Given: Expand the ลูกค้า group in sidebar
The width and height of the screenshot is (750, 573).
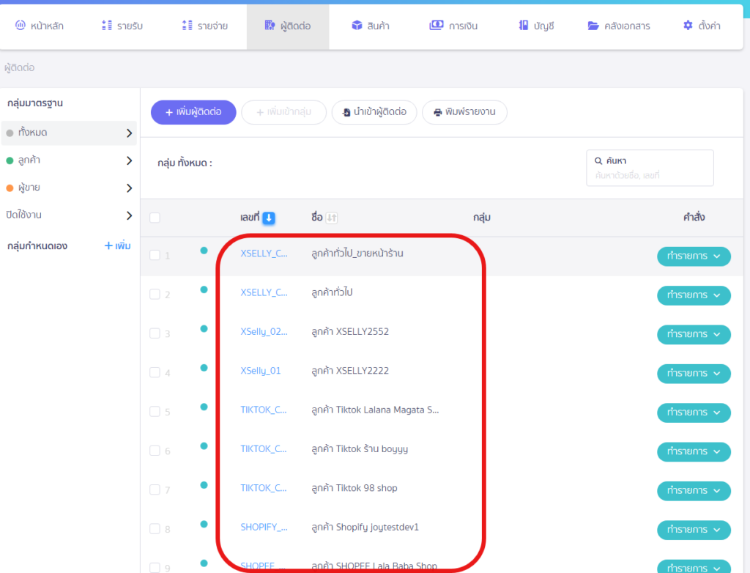Looking at the screenshot, I should click(129, 160).
